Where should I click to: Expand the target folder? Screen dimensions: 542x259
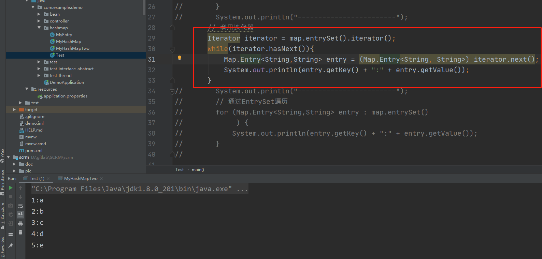coord(14,109)
